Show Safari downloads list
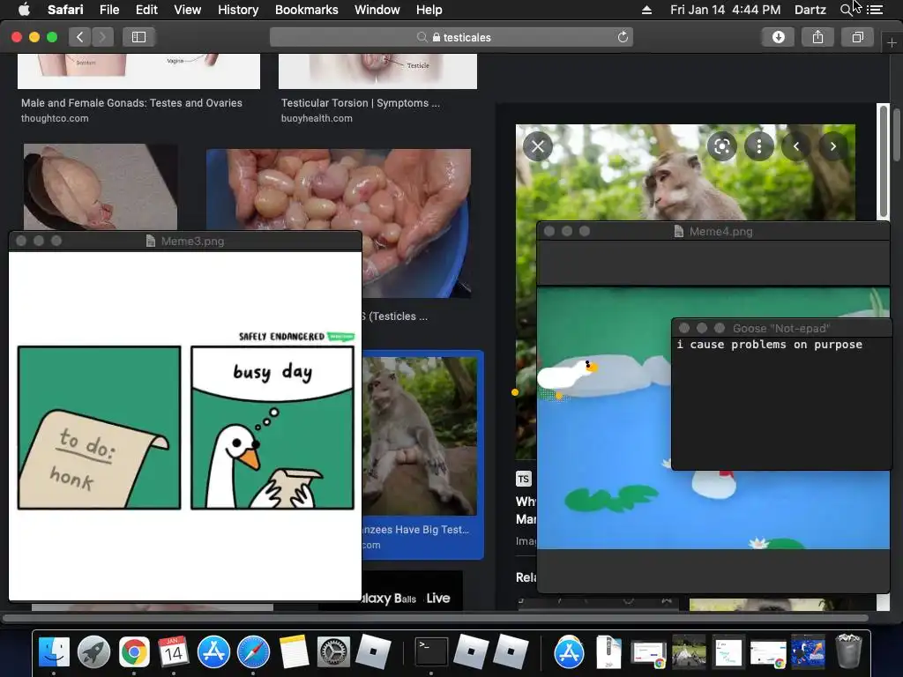Image resolution: width=903 pixels, height=677 pixels. (778, 37)
